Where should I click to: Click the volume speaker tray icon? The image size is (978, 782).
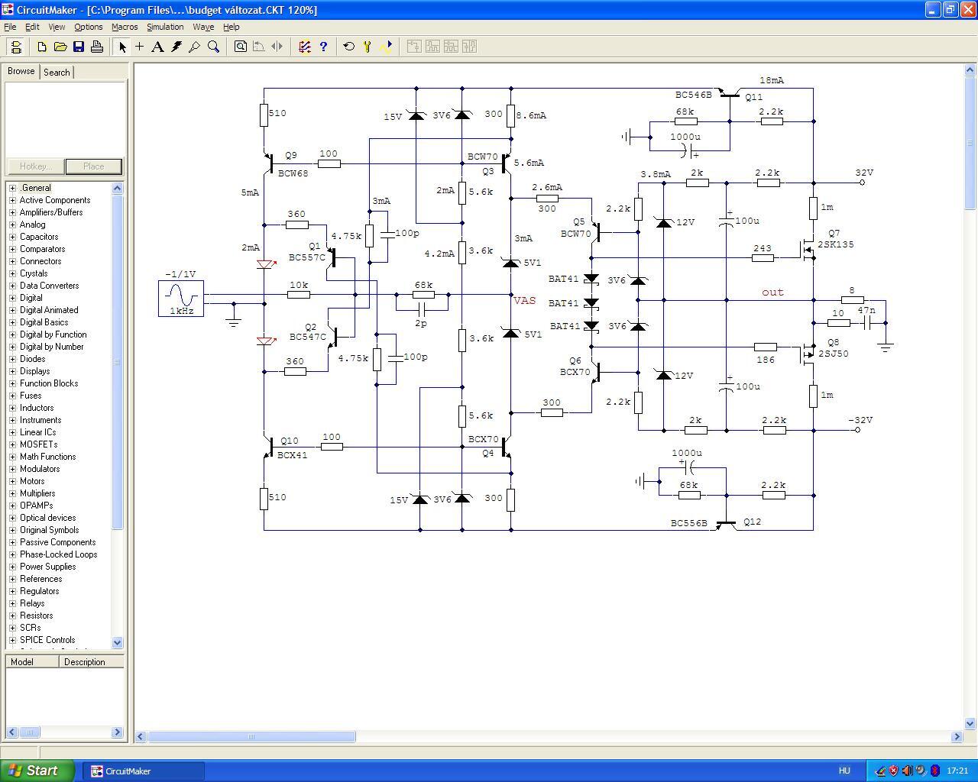point(907,771)
